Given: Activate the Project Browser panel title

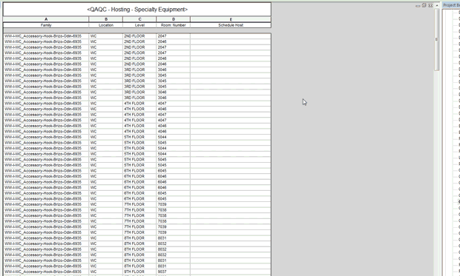Looking at the screenshot, I should [451, 5].
